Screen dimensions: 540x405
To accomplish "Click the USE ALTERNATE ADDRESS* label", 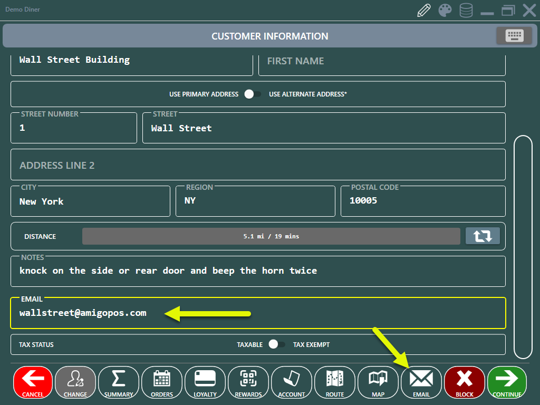I will click(308, 94).
